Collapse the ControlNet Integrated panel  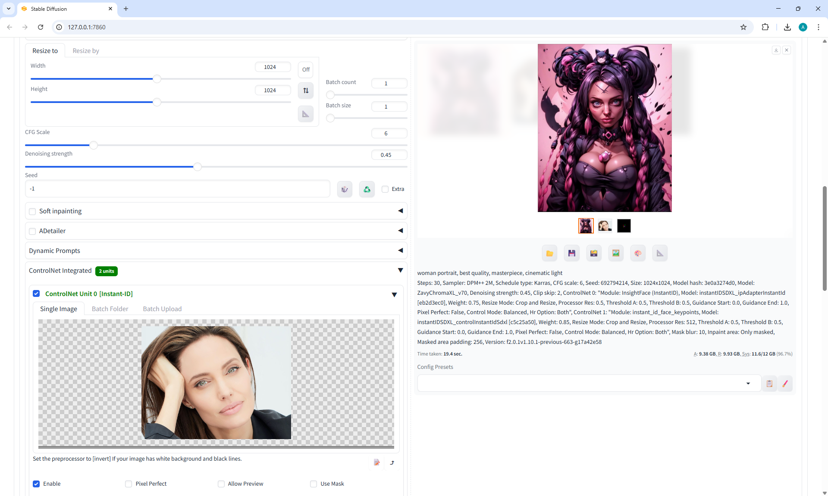pyautogui.click(x=400, y=270)
